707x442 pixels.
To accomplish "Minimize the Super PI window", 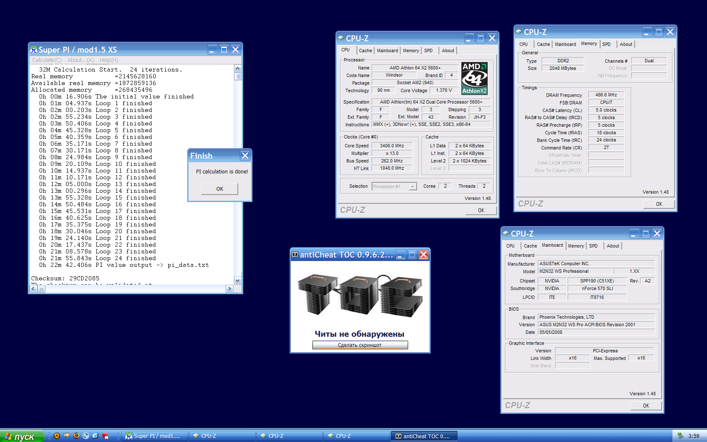I will click(213, 50).
